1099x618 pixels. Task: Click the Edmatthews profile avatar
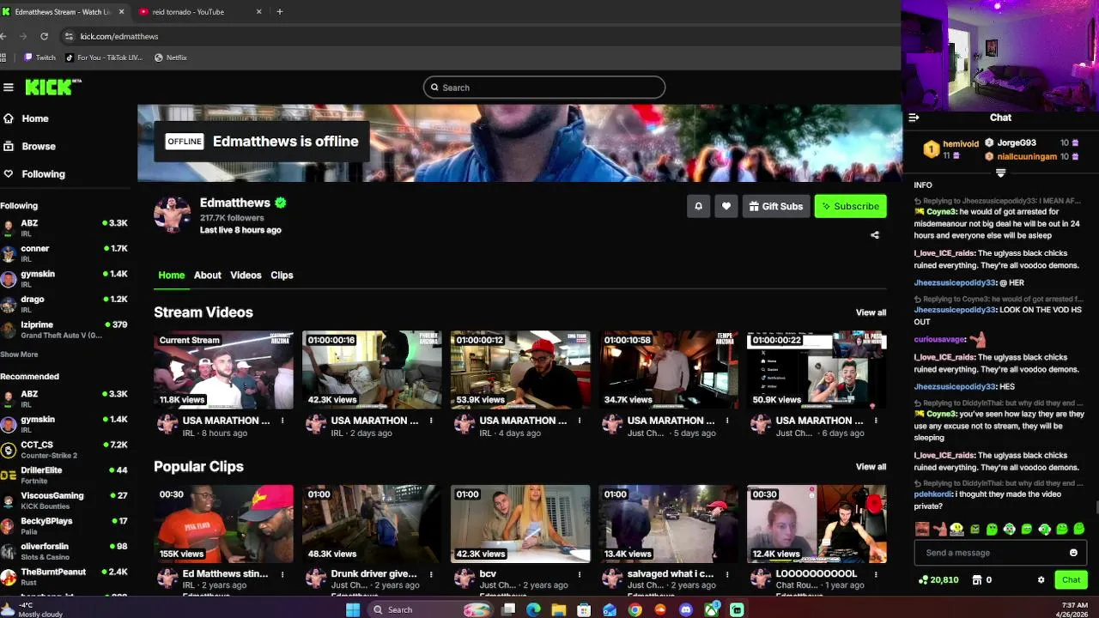tap(173, 215)
